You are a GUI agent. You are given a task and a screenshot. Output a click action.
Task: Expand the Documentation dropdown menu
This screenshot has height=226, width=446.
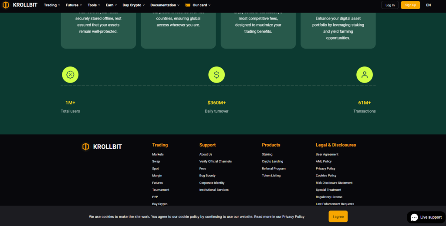pyautogui.click(x=165, y=5)
